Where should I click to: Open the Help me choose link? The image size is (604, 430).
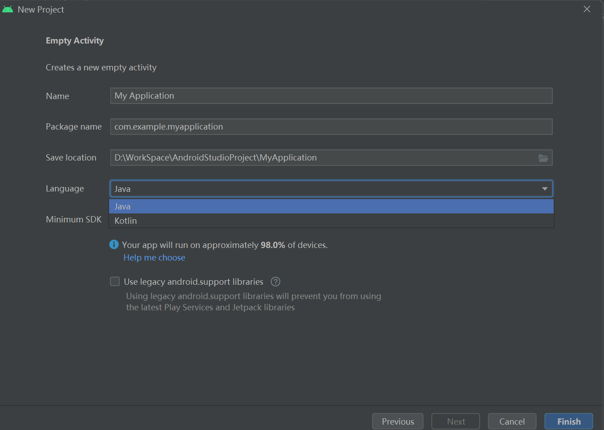click(x=154, y=257)
